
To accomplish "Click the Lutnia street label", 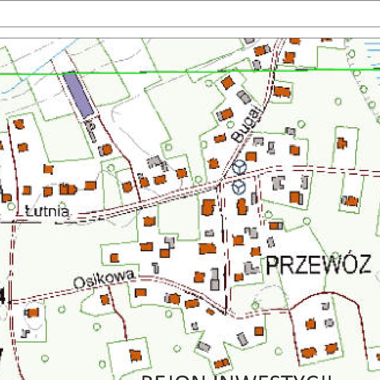I will pyautogui.click(x=47, y=211).
